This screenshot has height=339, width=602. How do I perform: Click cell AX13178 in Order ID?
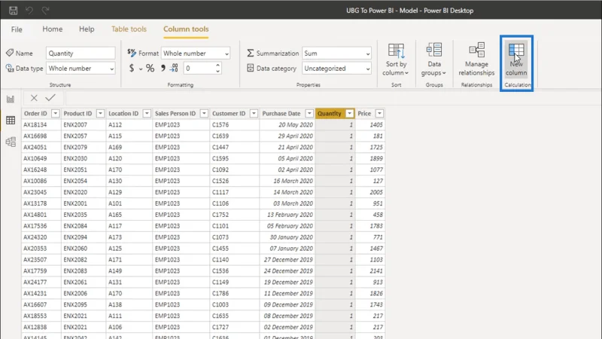point(41,203)
